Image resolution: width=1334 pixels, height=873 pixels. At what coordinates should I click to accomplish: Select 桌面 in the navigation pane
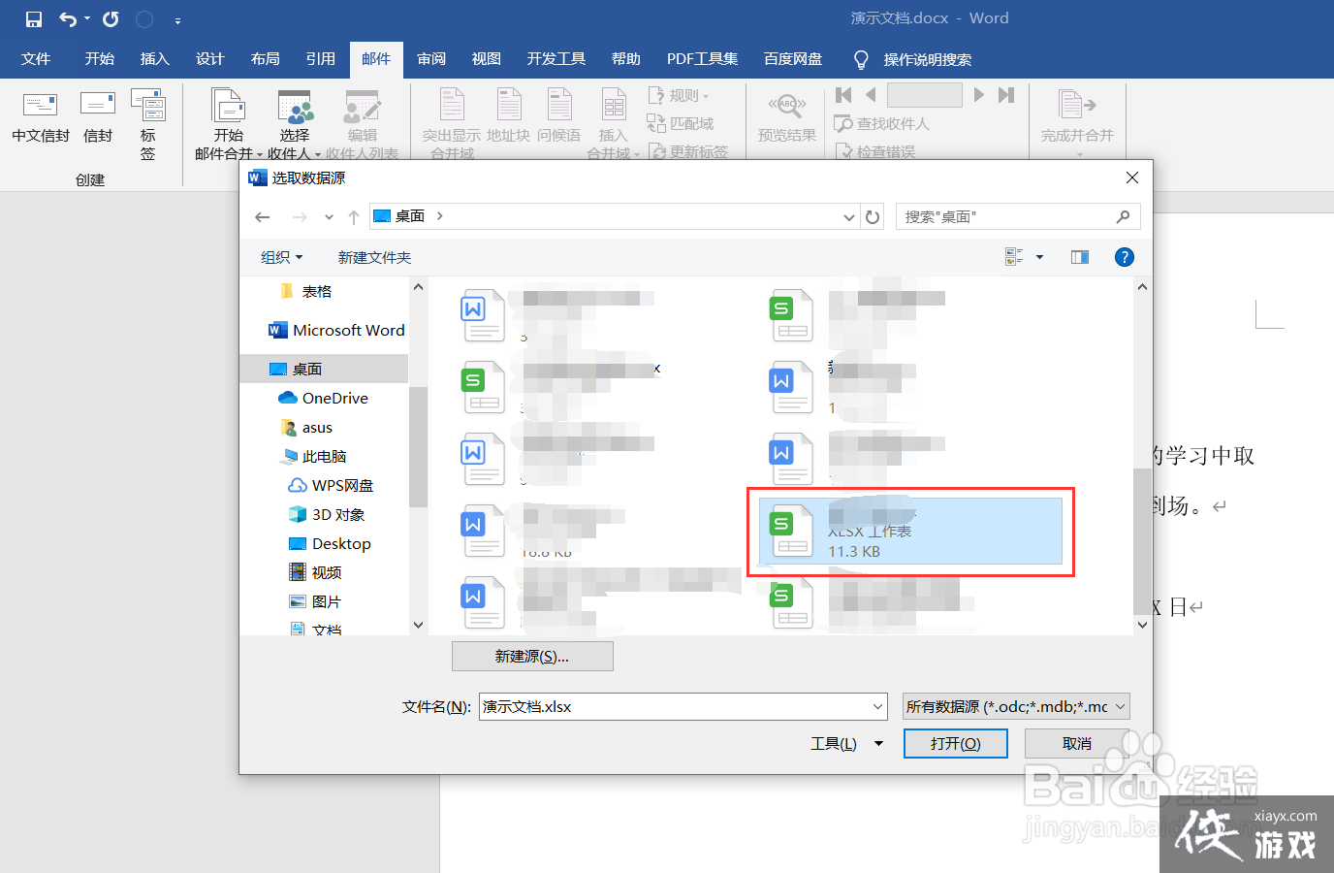coord(324,369)
